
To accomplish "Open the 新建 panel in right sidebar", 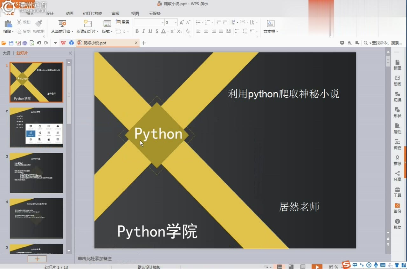I will pos(397,65).
